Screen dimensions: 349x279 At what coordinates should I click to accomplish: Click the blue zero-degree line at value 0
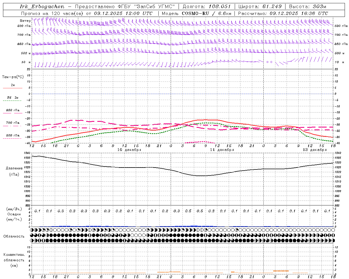tap(183, 94)
